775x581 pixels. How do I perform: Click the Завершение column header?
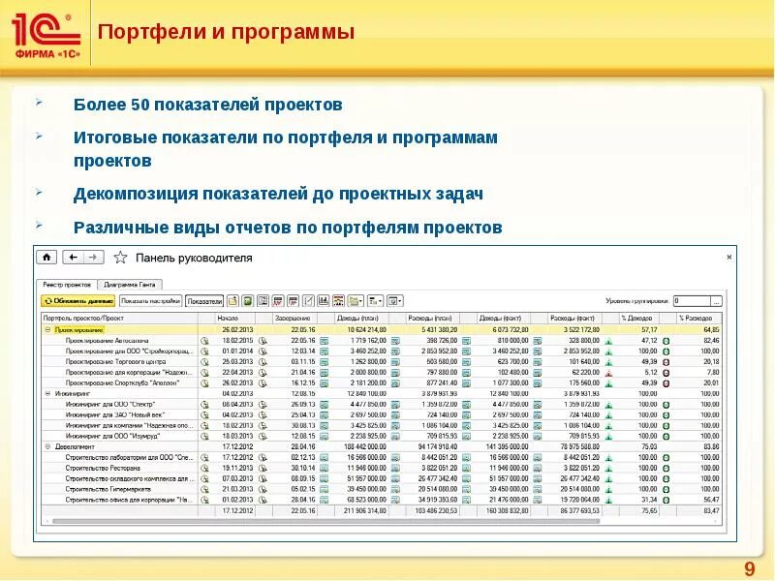(x=294, y=319)
